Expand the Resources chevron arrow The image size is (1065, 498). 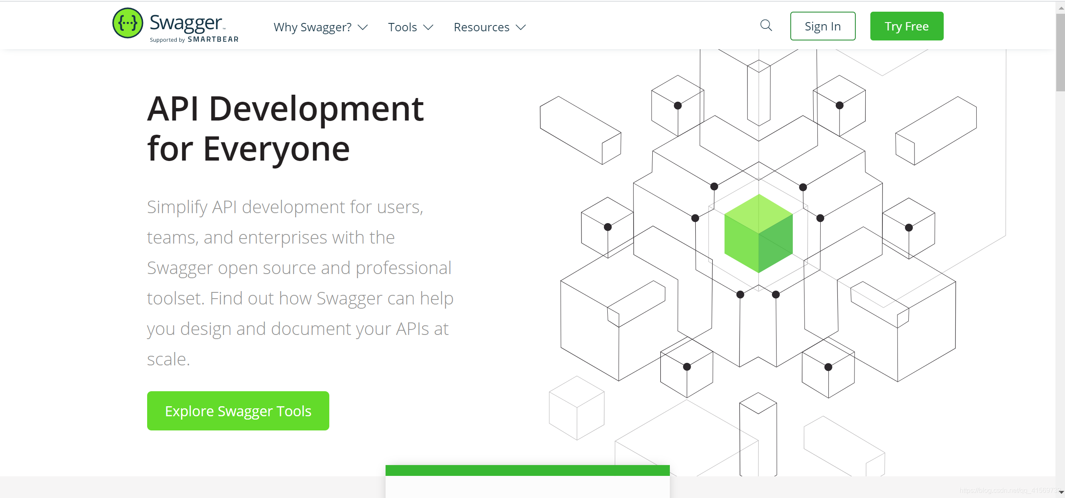coord(521,27)
